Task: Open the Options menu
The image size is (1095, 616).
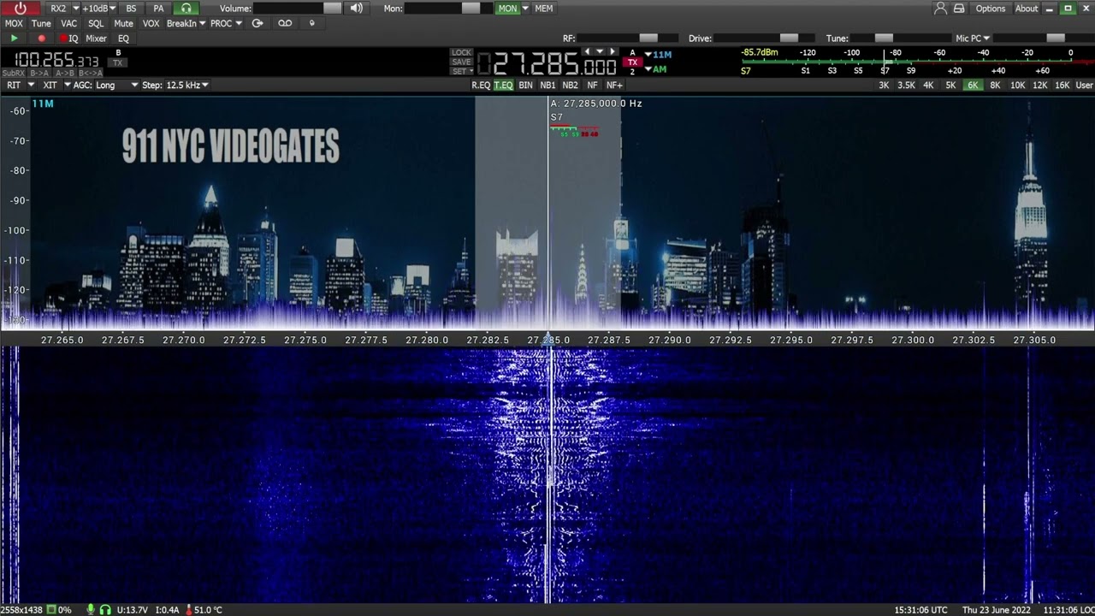Action: click(x=991, y=9)
